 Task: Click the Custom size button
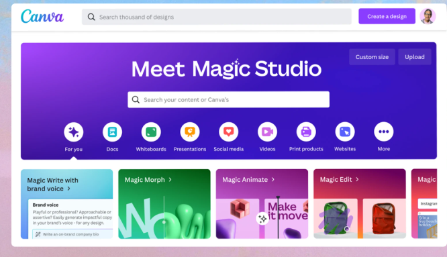pos(372,57)
